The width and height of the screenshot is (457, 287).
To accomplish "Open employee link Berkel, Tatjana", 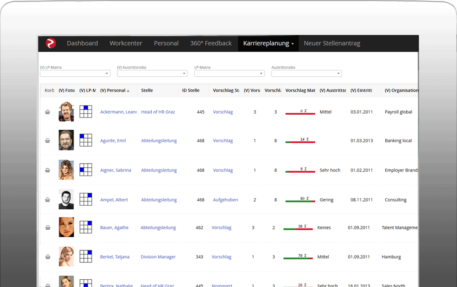I will point(115,257).
